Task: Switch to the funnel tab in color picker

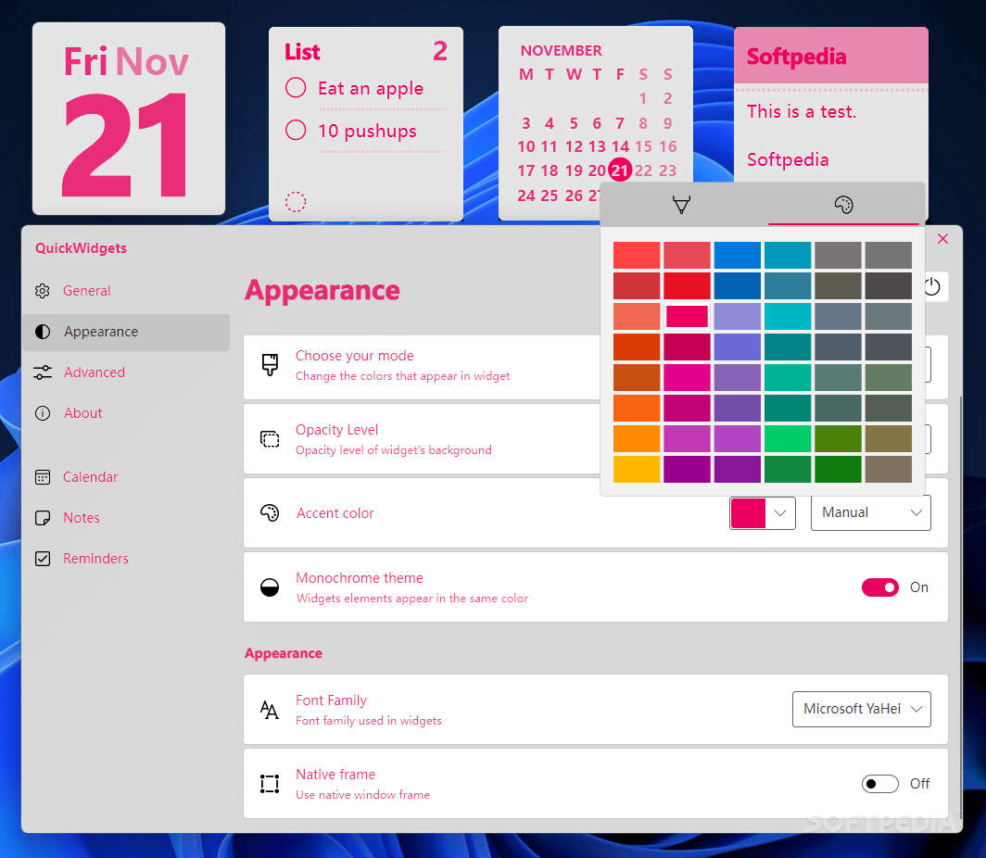Action: (x=681, y=204)
